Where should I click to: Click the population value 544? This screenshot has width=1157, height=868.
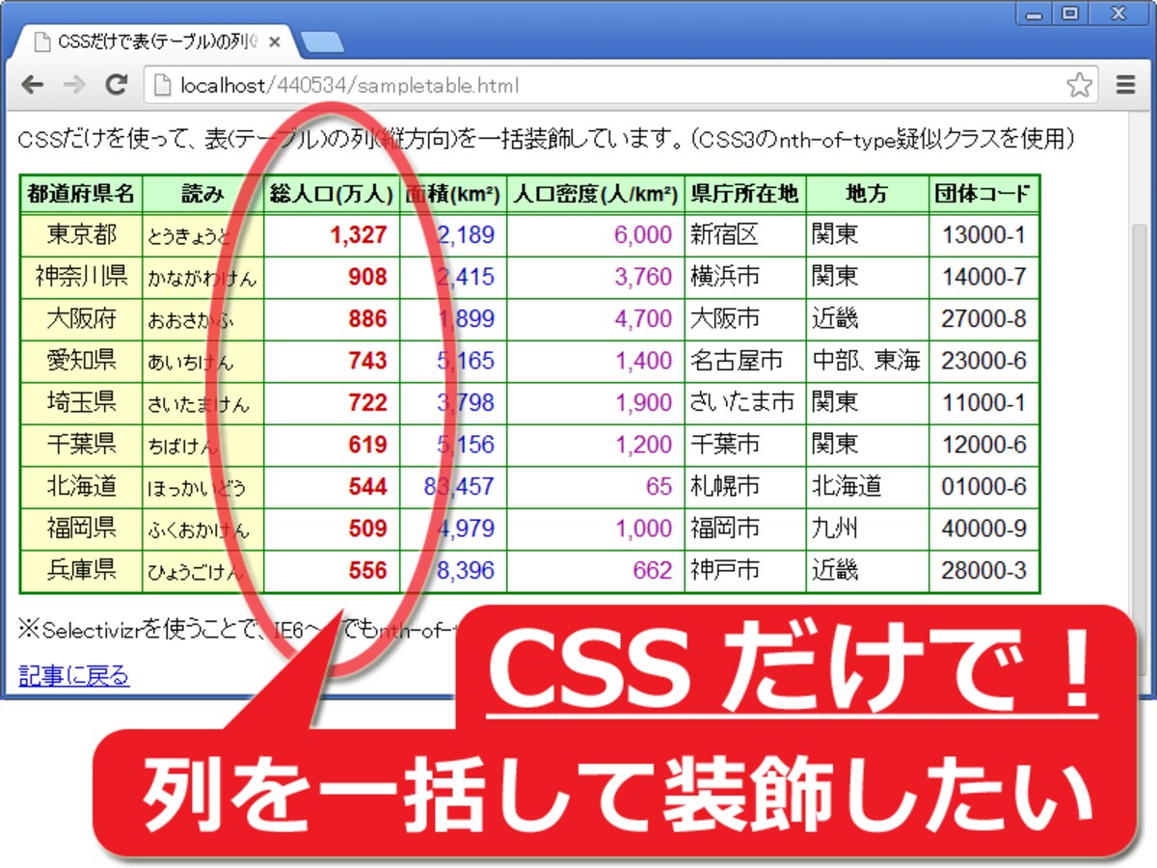pyautogui.click(x=367, y=486)
